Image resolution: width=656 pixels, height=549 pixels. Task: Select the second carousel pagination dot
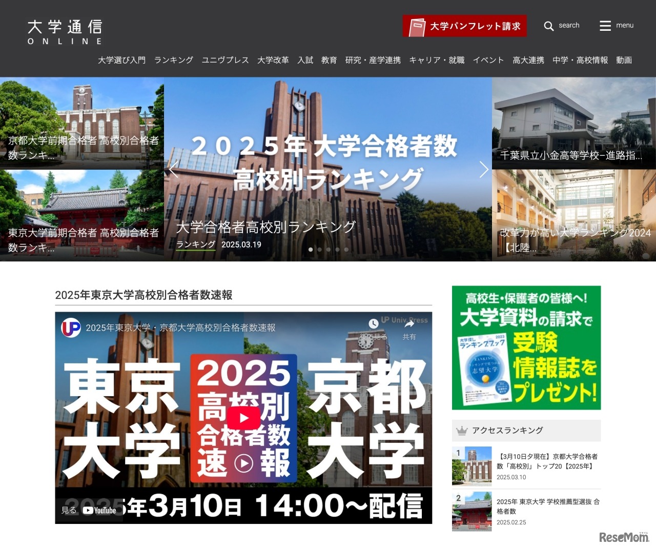pos(319,250)
